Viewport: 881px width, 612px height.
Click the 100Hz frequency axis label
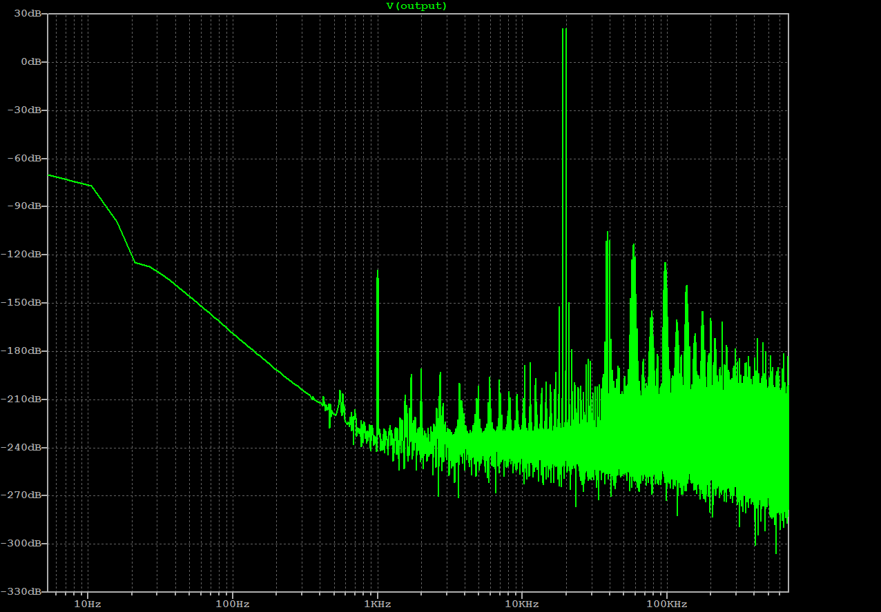(232, 604)
